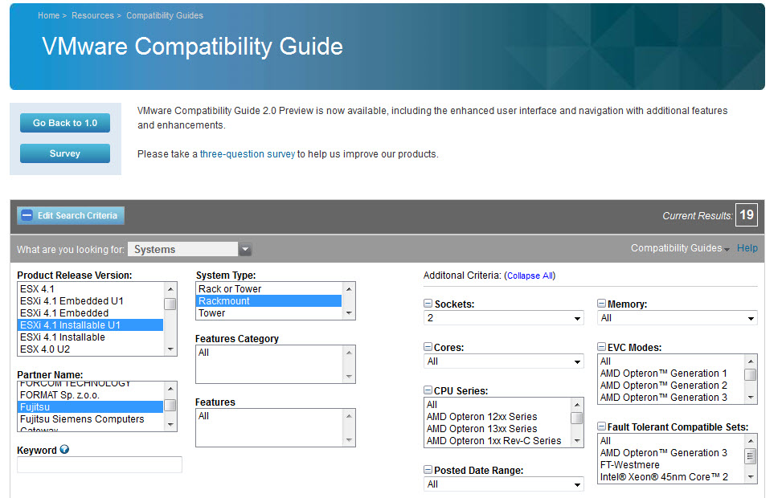Click the Help link
Image resolution: width=782 pixels, height=498 pixels.
[x=747, y=248]
